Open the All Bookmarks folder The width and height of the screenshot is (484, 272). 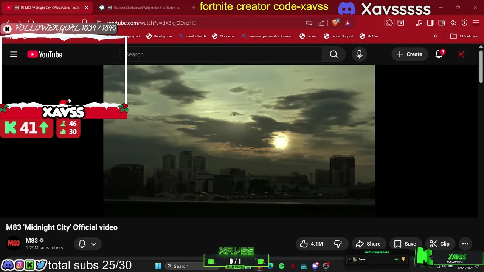coord(464,36)
